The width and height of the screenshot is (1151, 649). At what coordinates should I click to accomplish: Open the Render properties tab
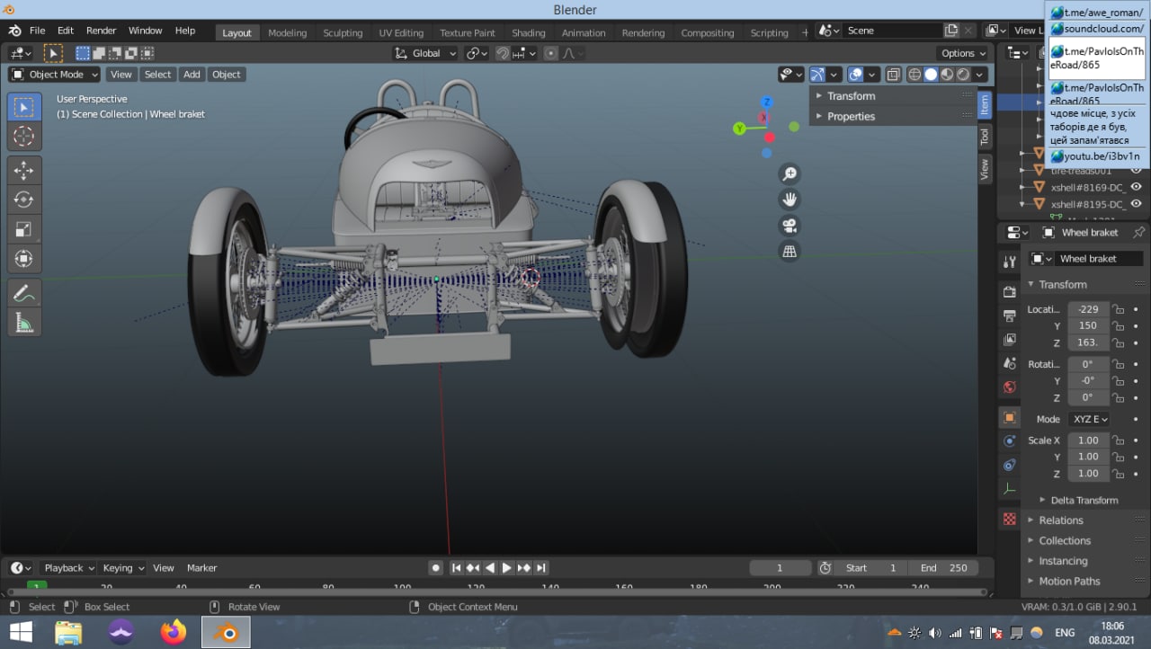[1009, 291]
